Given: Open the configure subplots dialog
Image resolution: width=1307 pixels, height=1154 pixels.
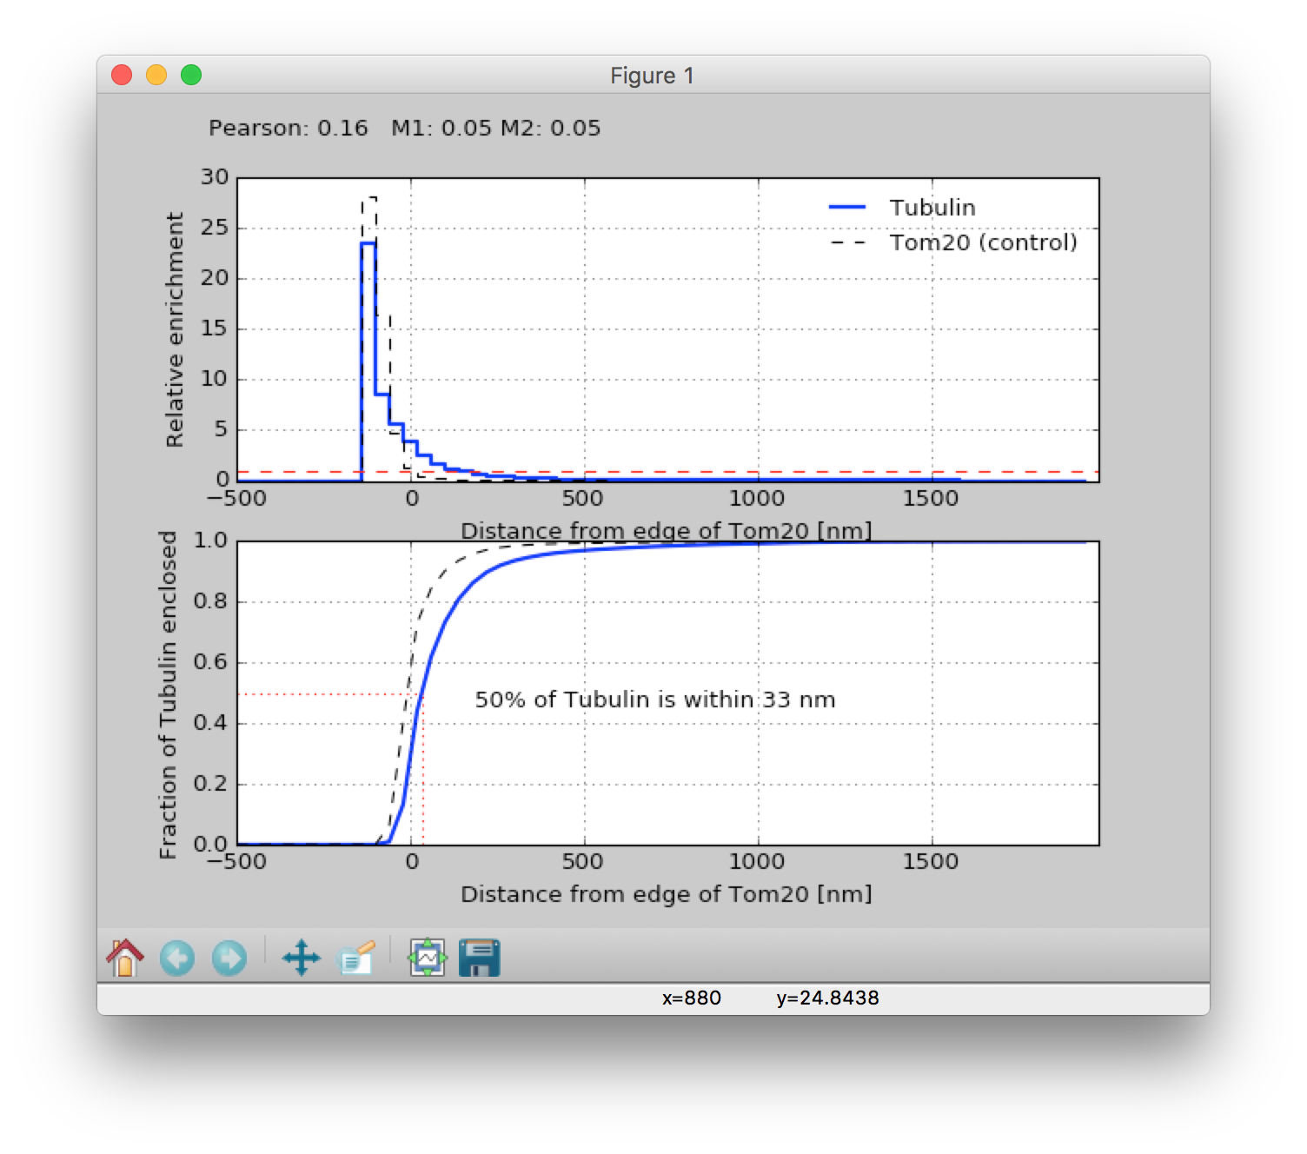Looking at the screenshot, I should [x=428, y=958].
